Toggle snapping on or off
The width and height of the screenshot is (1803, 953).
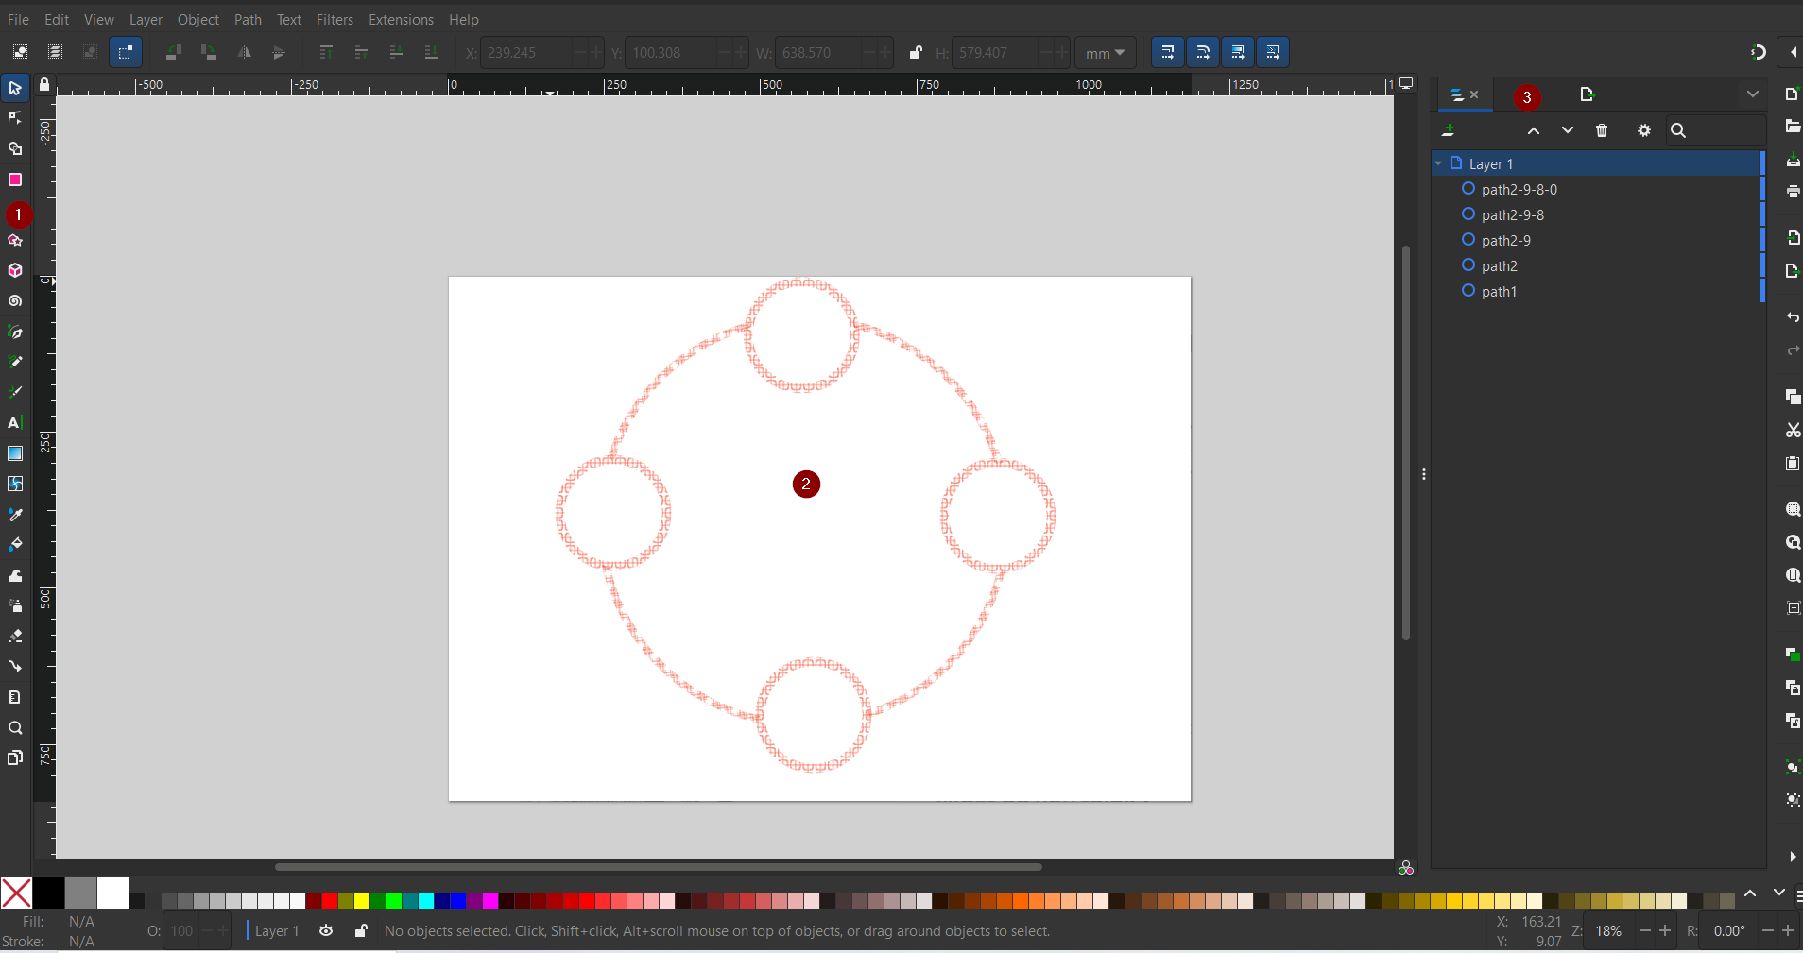[x=1759, y=52]
